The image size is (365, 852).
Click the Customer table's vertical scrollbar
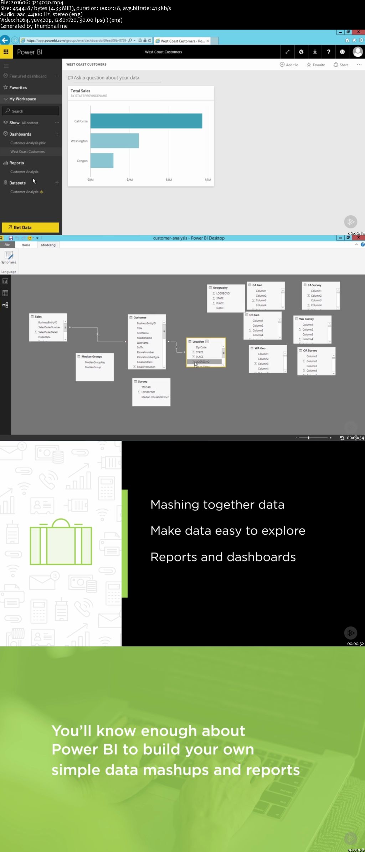[x=164, y=344]
